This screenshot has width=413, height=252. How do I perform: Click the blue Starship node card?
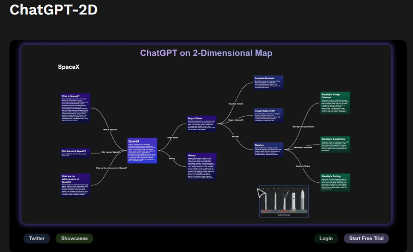tap(268, 149)
